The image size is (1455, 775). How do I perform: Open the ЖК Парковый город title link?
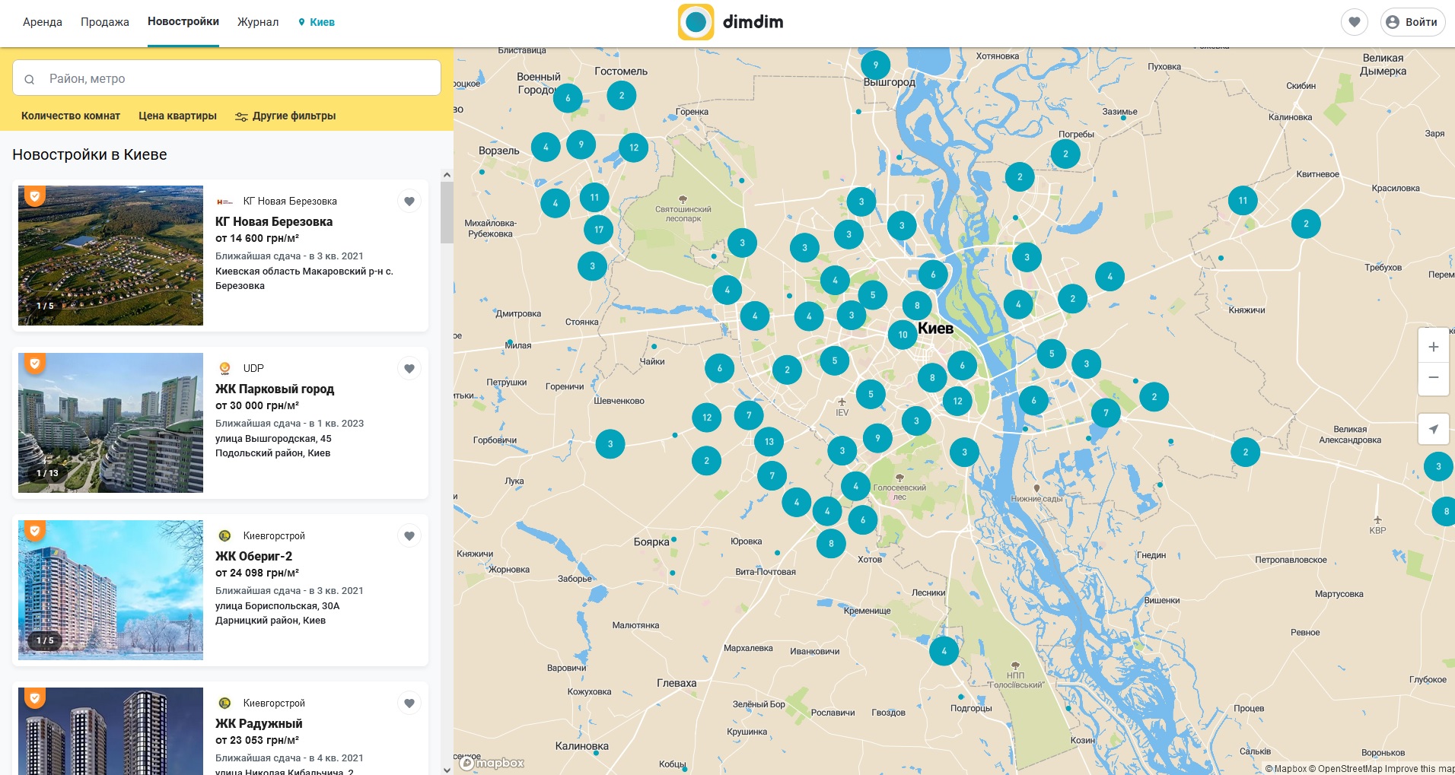tap(275, 389)
